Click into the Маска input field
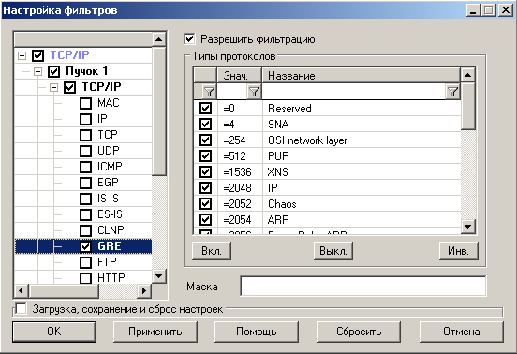 (363, 286)
